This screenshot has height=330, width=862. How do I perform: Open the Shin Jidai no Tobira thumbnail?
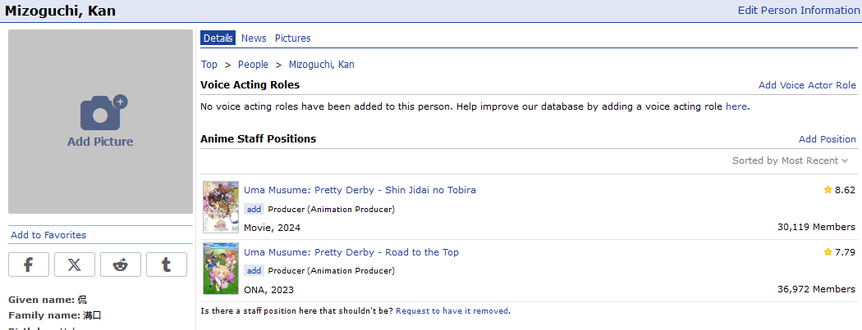pyautogui.click(x=221, y=207)
